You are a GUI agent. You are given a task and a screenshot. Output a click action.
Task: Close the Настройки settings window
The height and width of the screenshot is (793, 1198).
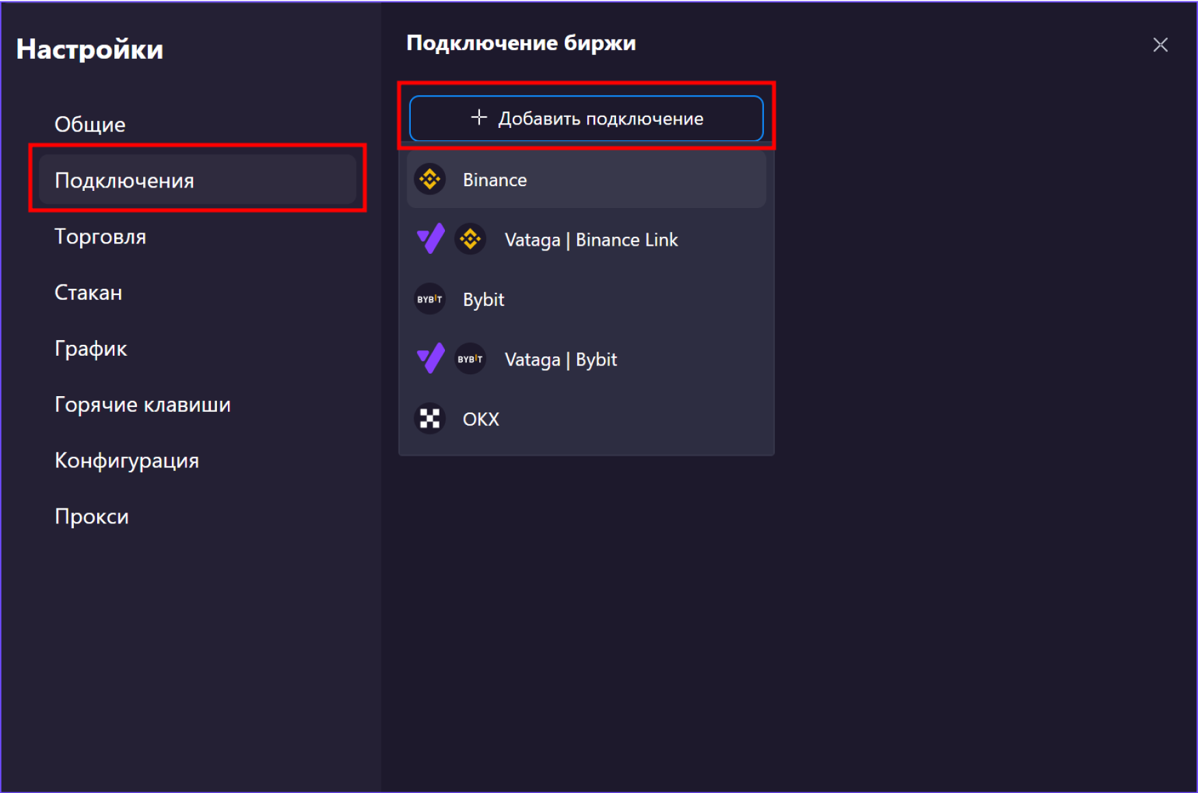(1160, 45)
